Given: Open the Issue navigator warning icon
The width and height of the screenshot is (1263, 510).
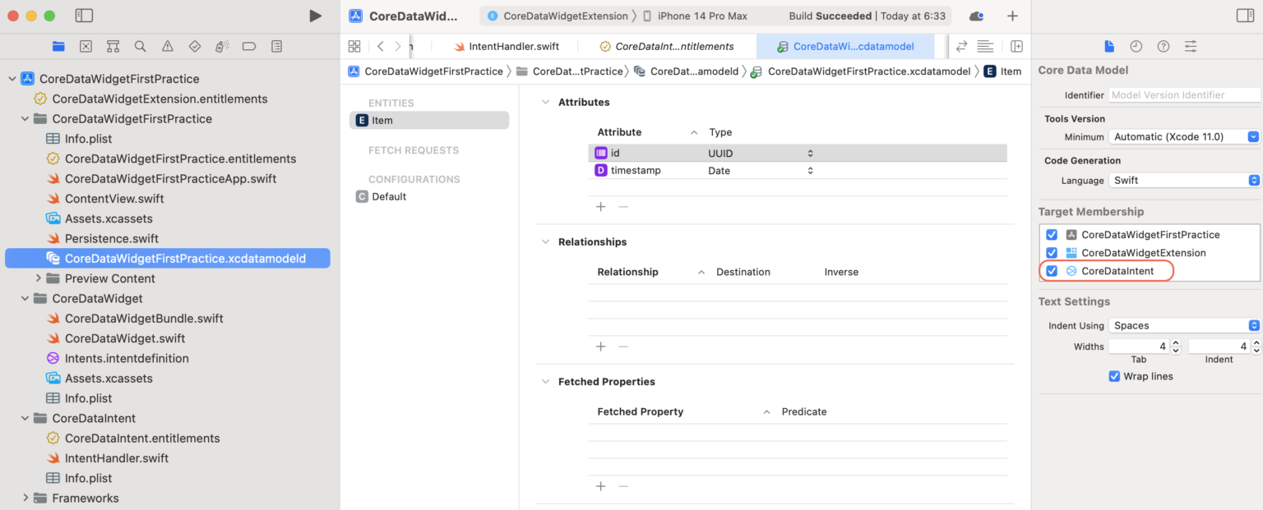Looking at the screenshot, I should point(168,47).
